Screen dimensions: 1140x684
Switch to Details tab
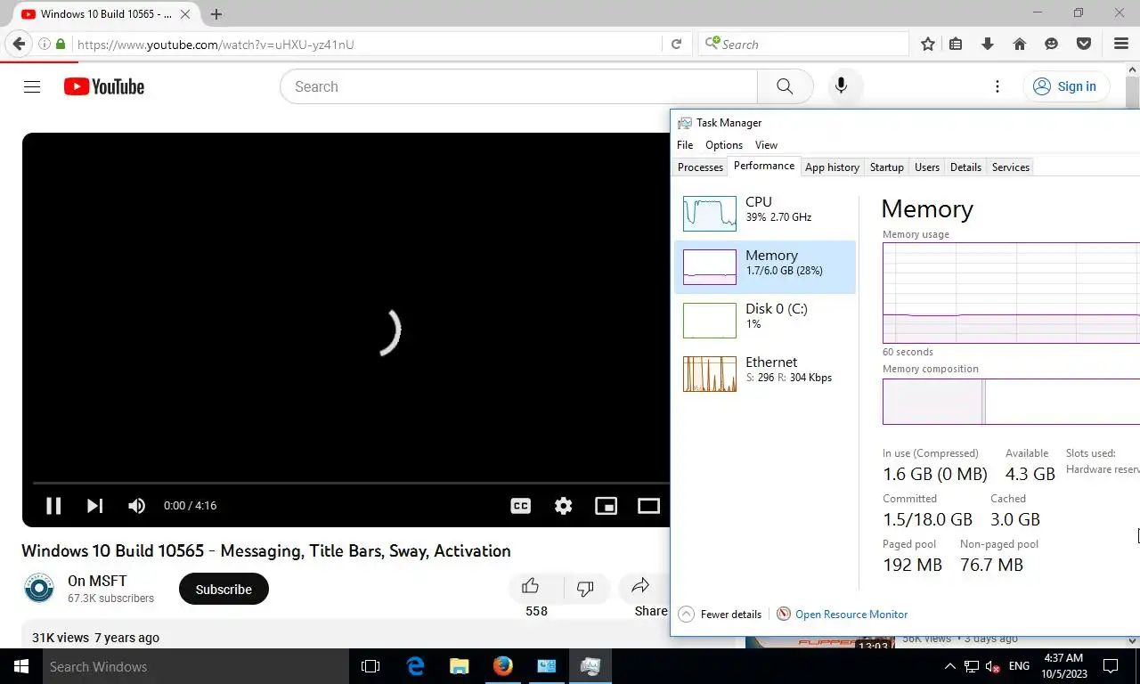tap(965, 167)
